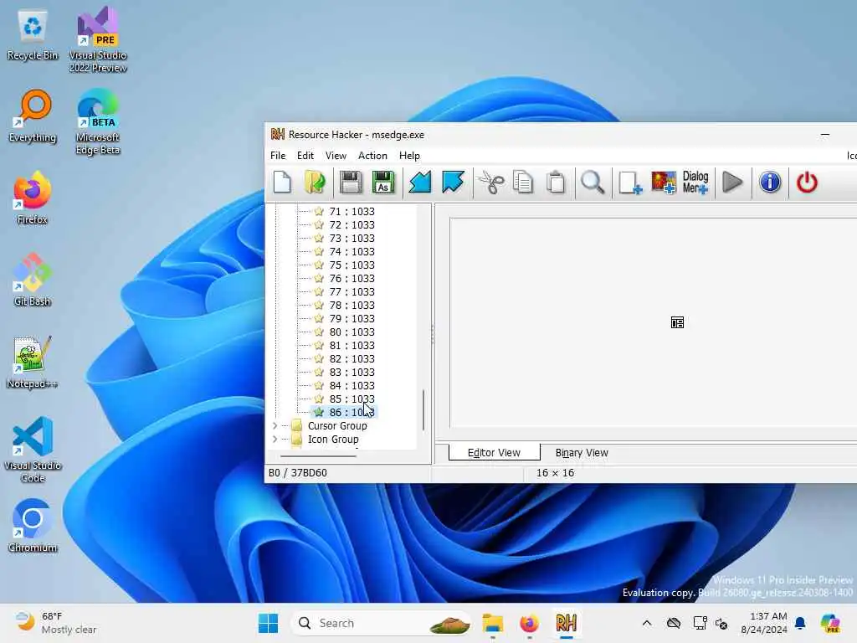The image size is (857, 643).
Task: Select tree item 84 : 1033
Action: [352, 385]
